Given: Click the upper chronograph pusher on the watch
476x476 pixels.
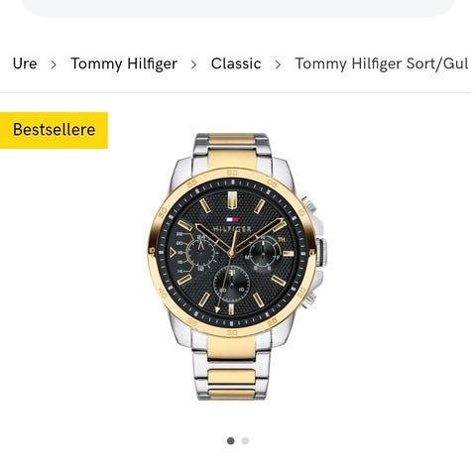Looking at the screenshot, I should (x=308, y=205).
